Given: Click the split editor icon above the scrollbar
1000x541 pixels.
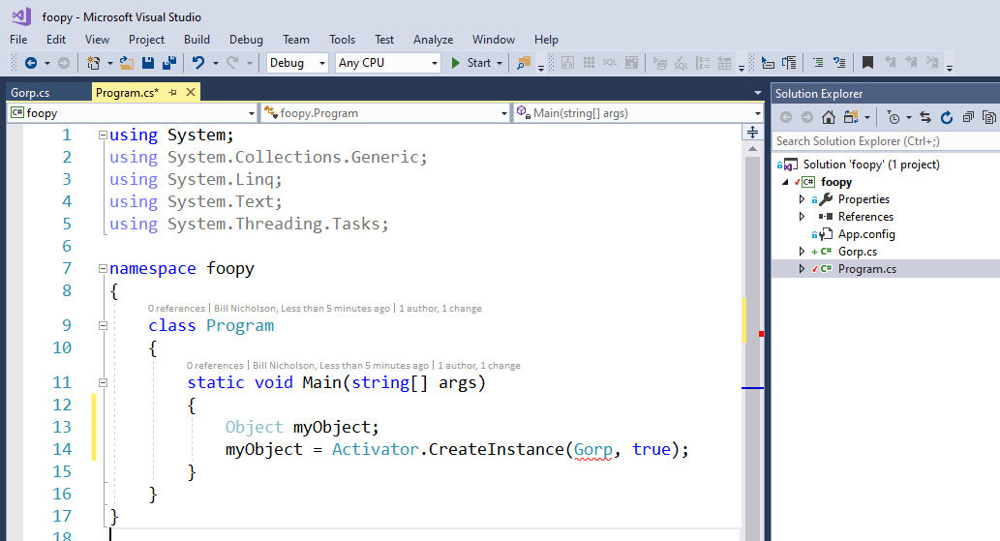Looking at the screenshot, I should pos(752,132).
